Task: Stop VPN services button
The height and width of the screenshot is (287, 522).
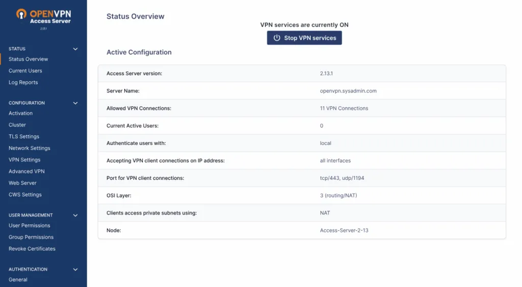Action: tap(304, 38)
